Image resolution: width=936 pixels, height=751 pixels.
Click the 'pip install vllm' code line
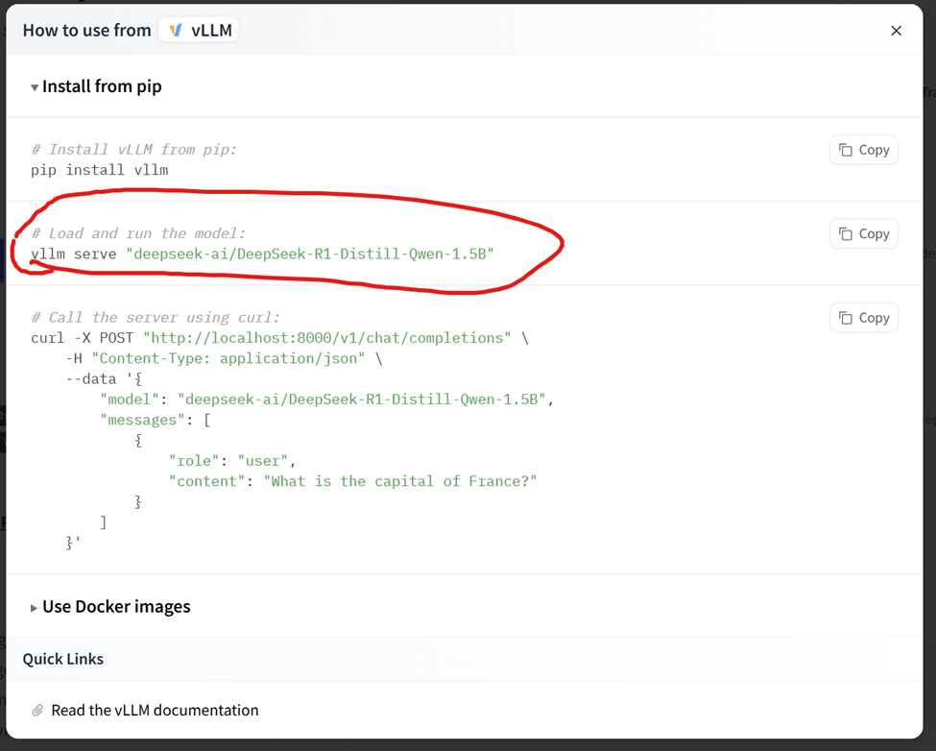tap(99, 170)
